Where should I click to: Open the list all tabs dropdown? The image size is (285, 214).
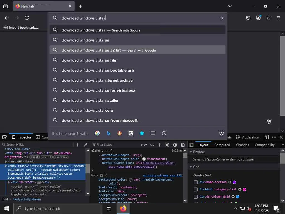[x=230, y=6]
